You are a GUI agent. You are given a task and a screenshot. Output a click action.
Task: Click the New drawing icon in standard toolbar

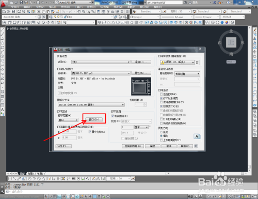[x=4, y=11]
